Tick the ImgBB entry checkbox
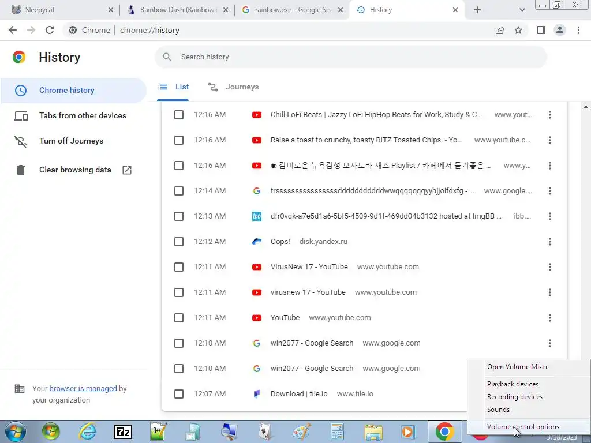The height and width of the screenshot is (443, 591). point(179,216)
